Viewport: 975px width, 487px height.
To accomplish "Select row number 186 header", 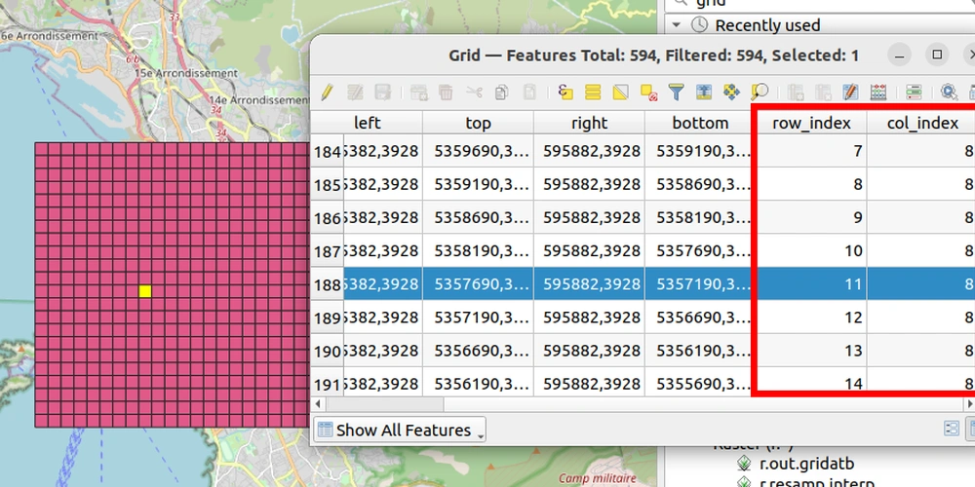I will point(327,218).
